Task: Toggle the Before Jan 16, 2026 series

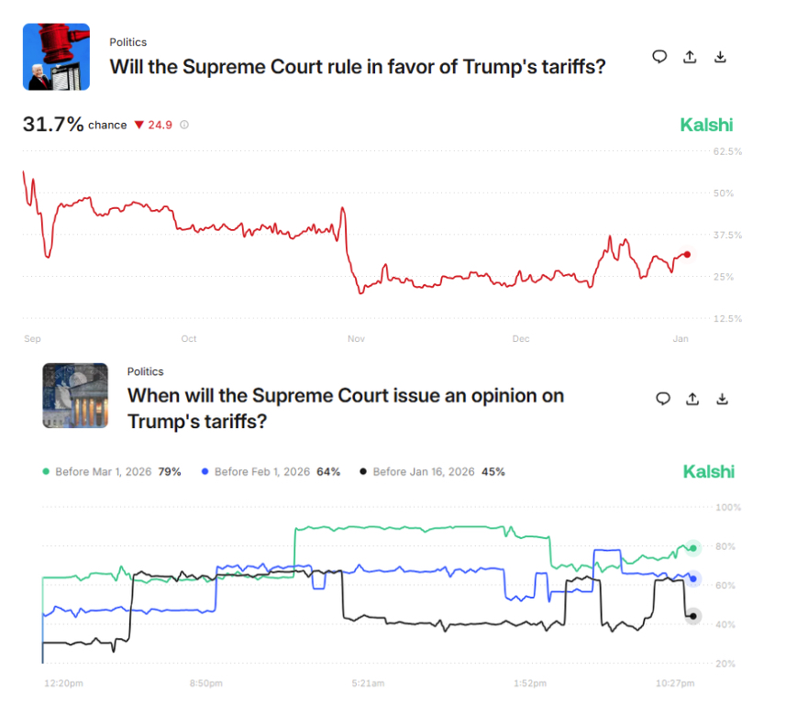Action: [431, 472]
